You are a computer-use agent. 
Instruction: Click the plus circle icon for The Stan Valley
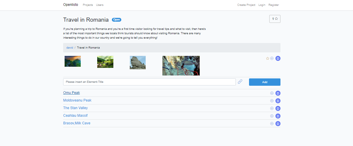click(x=272, y=109)
